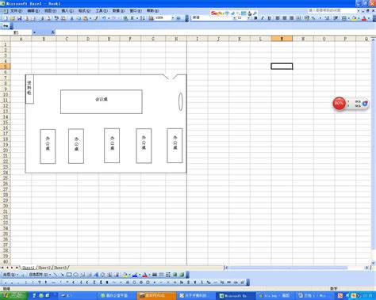Open the font size dropdown
376x300 pixels.
(x=248, y=18)
